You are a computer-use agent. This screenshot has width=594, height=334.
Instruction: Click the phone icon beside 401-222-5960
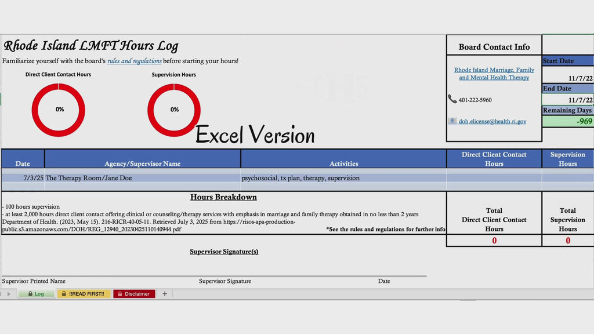click(452, 99)
